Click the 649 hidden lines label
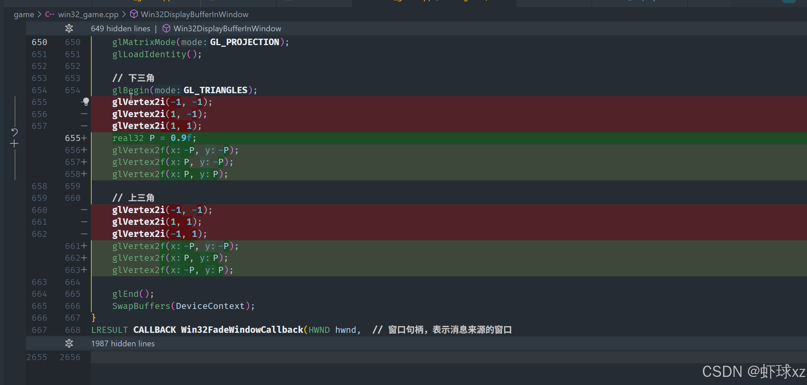This screenshot has height=385, width=807. point(120,29)
